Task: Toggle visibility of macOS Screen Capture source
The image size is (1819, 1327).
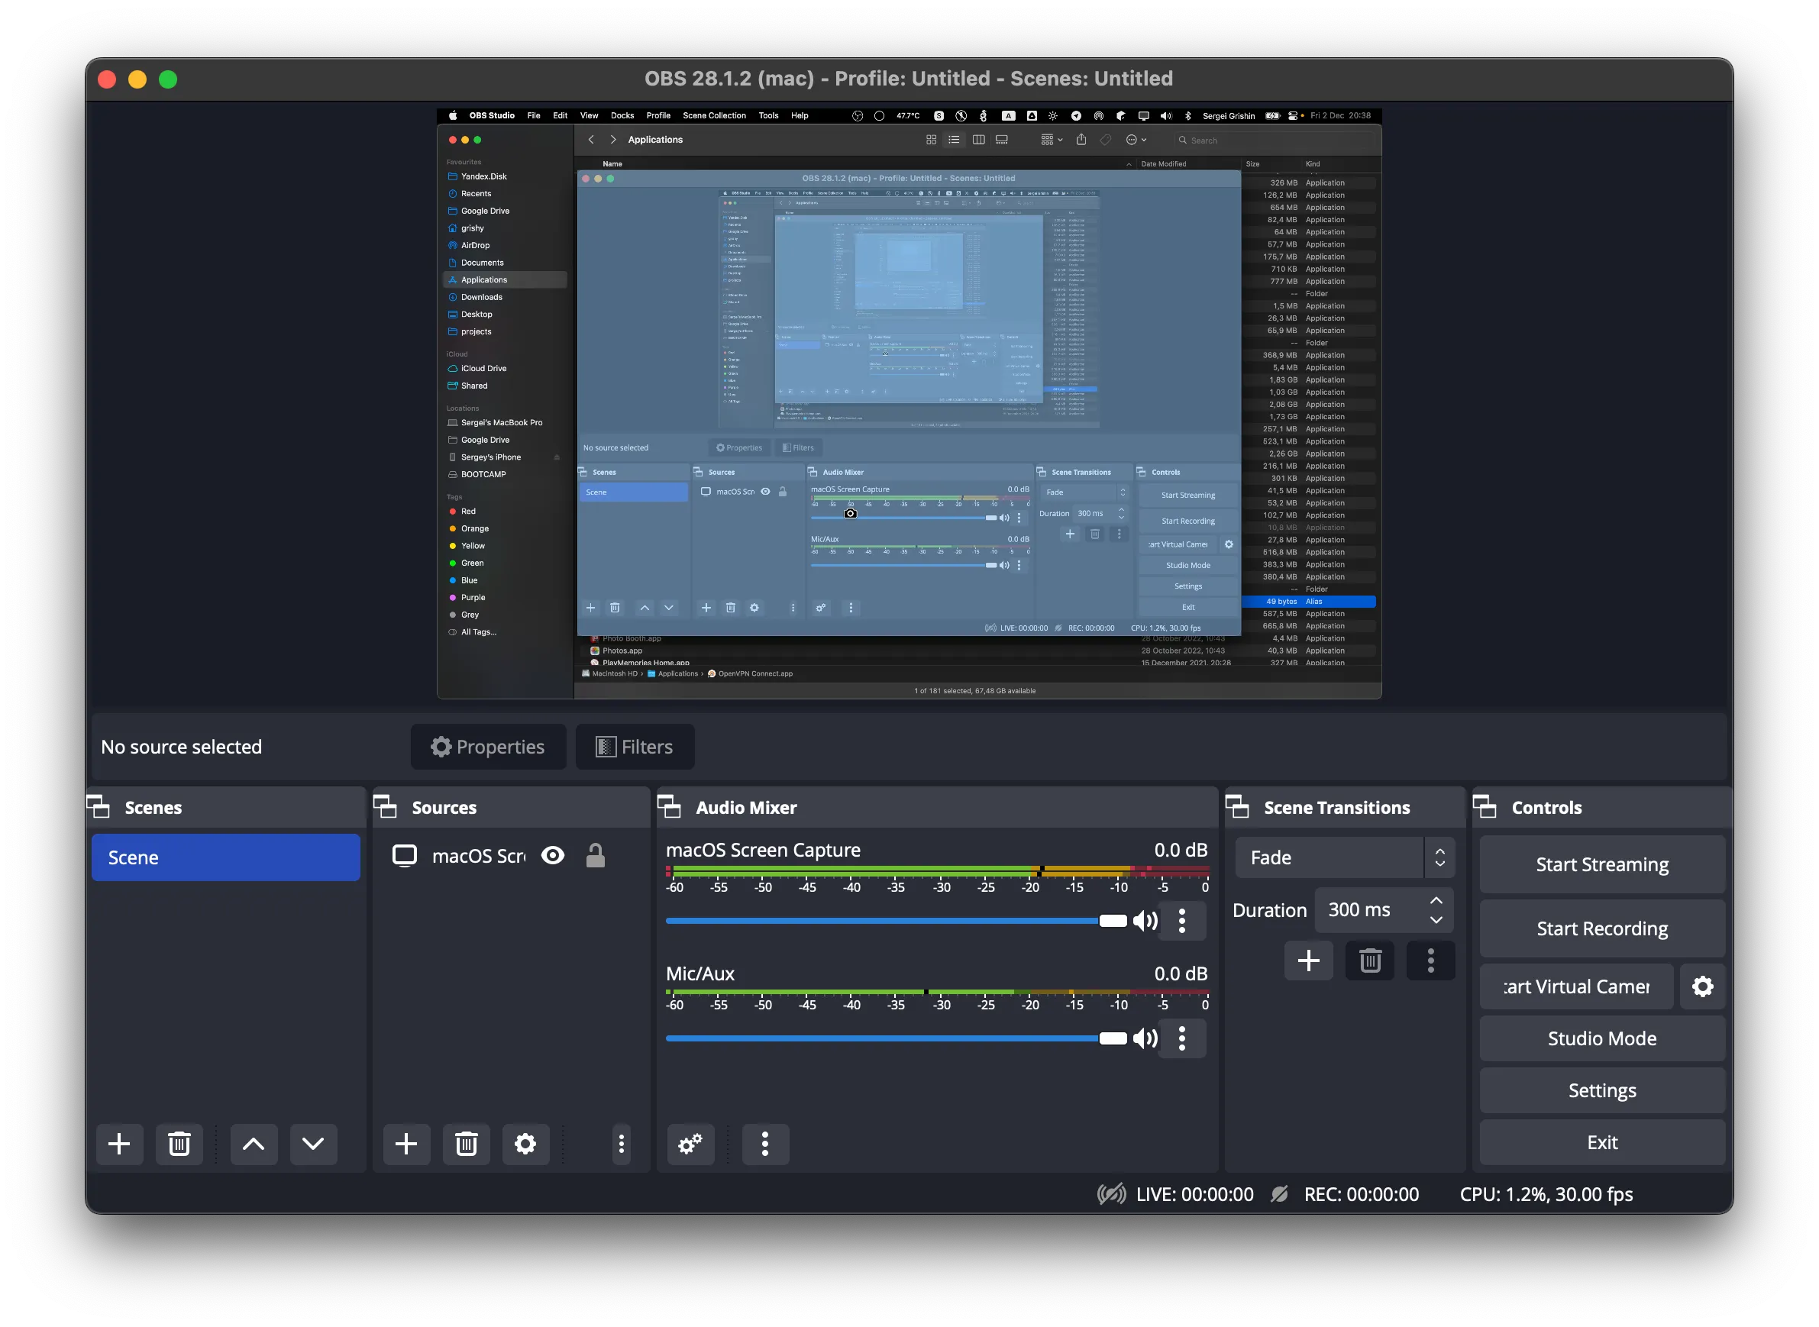Action: coord(553,855)
